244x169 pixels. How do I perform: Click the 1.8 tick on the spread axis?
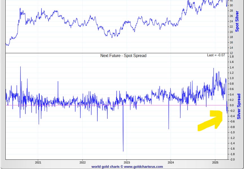232,57
